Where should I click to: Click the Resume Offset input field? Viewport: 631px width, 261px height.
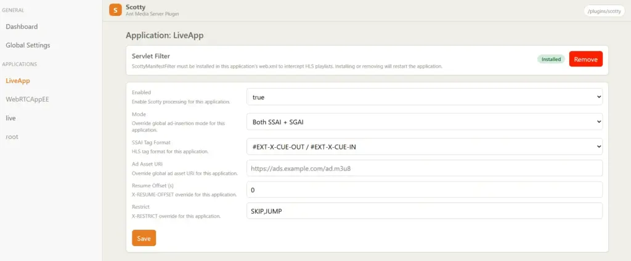[x=424, y=190]
